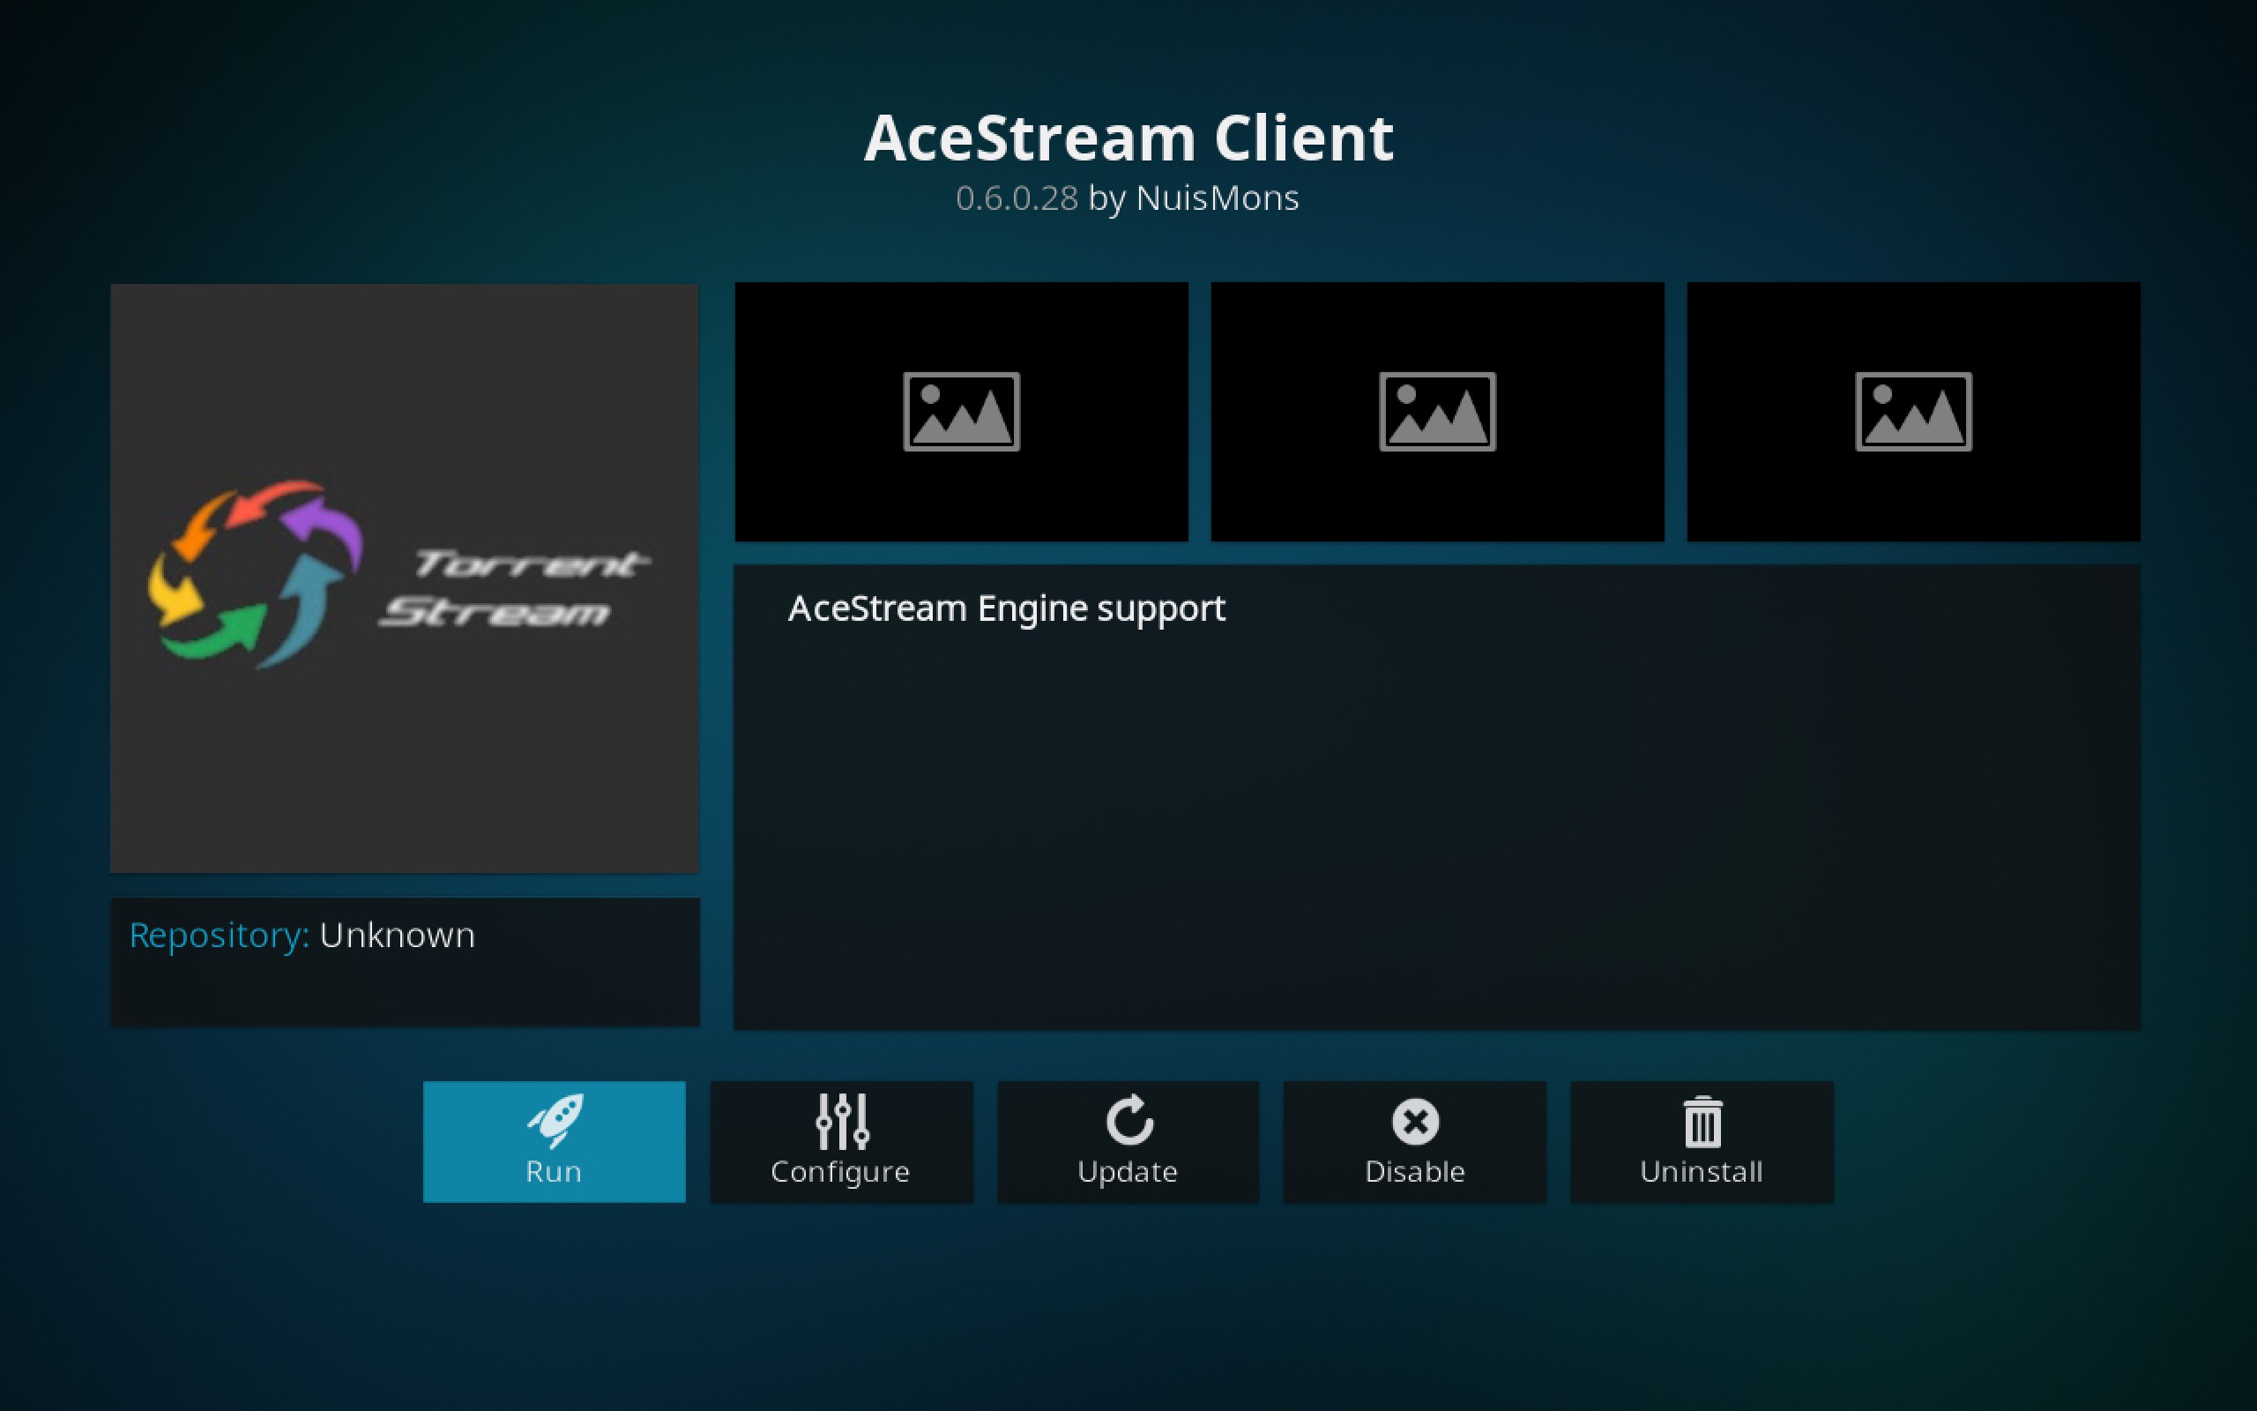Image resolution: width=2257 pixels, height=1411 pixels.
Task: Select the Run button label
Action: coord(554,1171)
